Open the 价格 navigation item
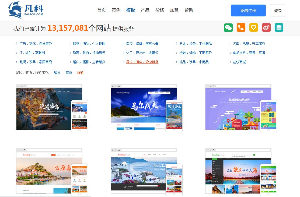This screenshot has width=300, height=197. 160,10
